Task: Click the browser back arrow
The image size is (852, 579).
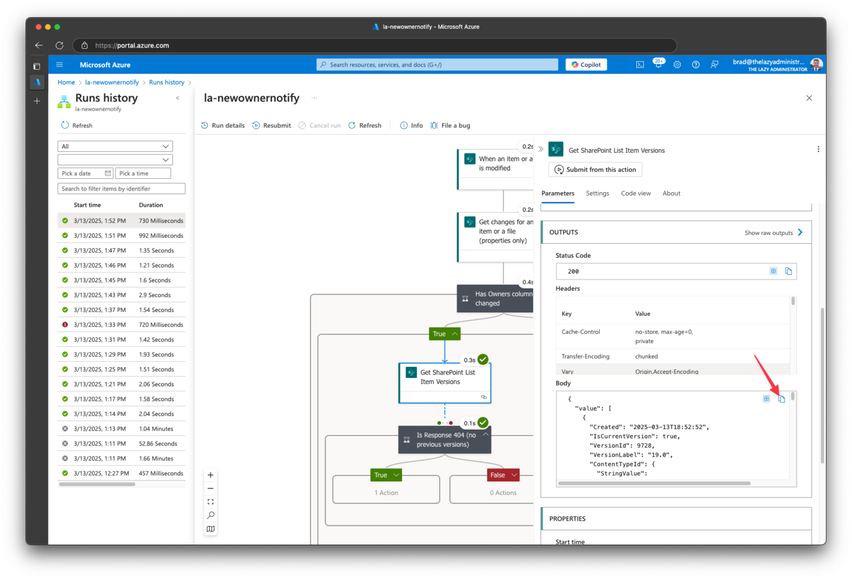Action: pyautogui.click(x=39, y=45)
